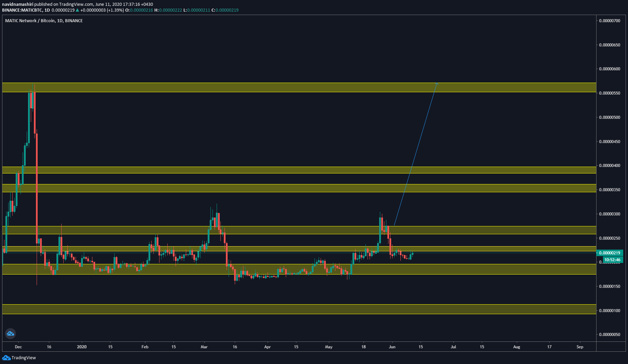This screenshot has height=364, width=628.
Task: Click the candle countdown timer 10:52:46
Action: [612, 260]
